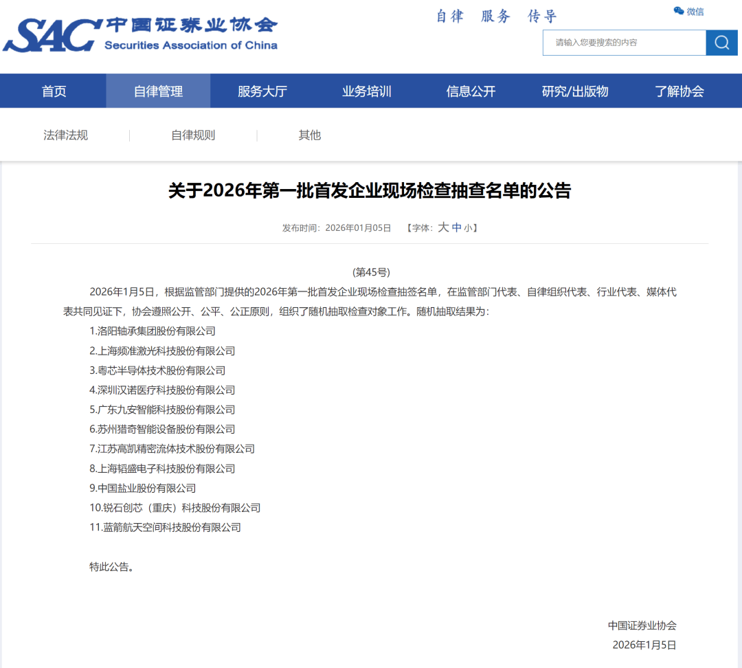Set font size to medium (中)
This screenshot has width=742, height=668.
(457, 227)
